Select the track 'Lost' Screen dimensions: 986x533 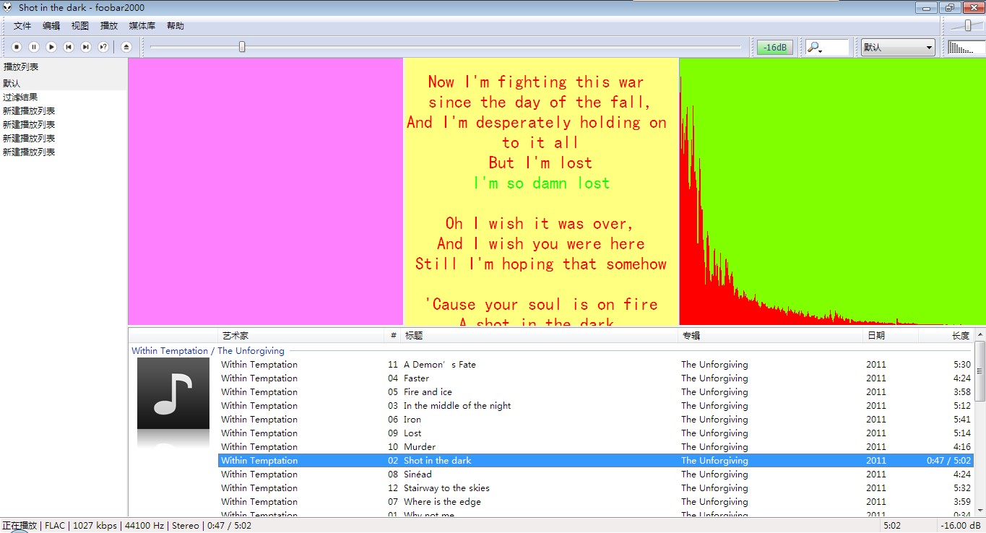[596, 433]
